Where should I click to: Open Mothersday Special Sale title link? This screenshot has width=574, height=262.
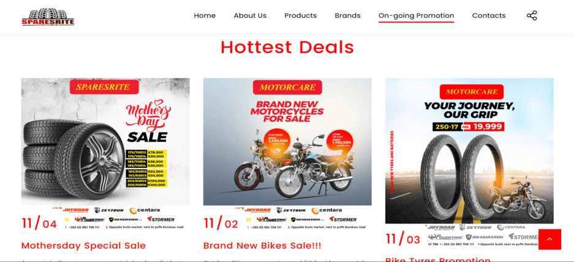pos(83,246)
